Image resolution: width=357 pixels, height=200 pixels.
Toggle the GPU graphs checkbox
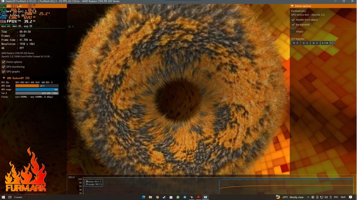[x=4, y=72]
